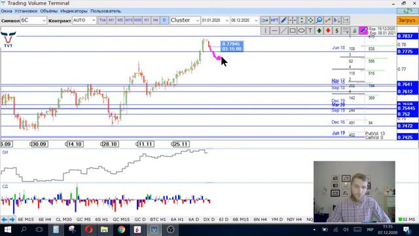Screen dimensions: 419x236
Task: Click the vertical scale arrows icon
Action: coord(301,20)
